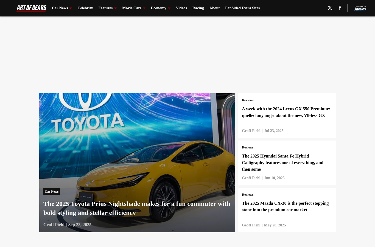Viewport: 375px width, 247px height.
Task: Open the Facebook social icon
Action: point(340,8)
